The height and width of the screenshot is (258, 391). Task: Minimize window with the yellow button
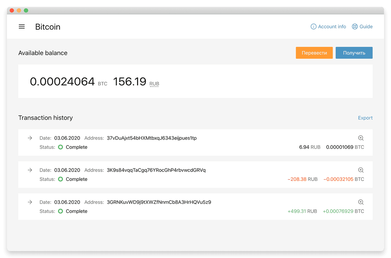pos(19,11)
